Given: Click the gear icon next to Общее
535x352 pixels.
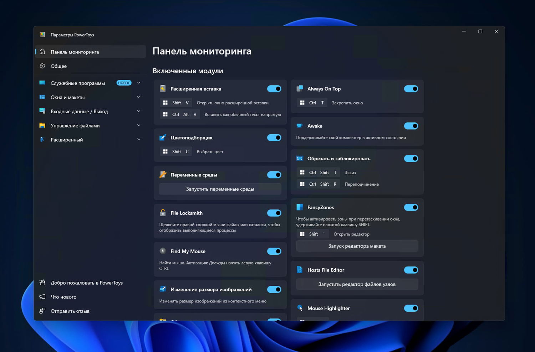Looking at the screenshot, I should (42, 66).
